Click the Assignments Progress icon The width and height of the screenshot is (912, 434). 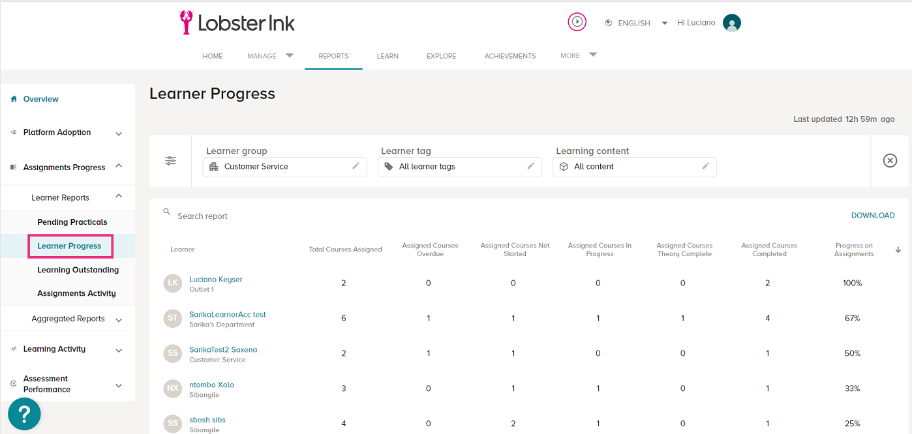[x=14, y=167]
